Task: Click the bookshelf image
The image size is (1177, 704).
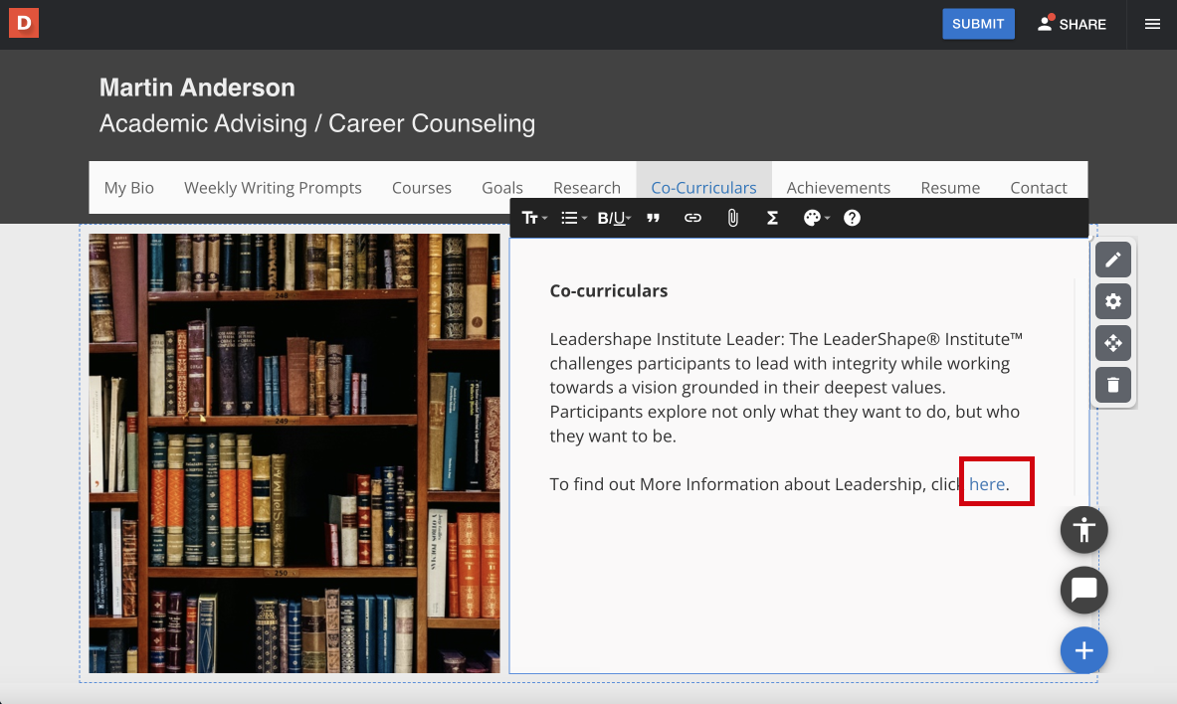Action: pyautogui.click(x=294, y=453)
